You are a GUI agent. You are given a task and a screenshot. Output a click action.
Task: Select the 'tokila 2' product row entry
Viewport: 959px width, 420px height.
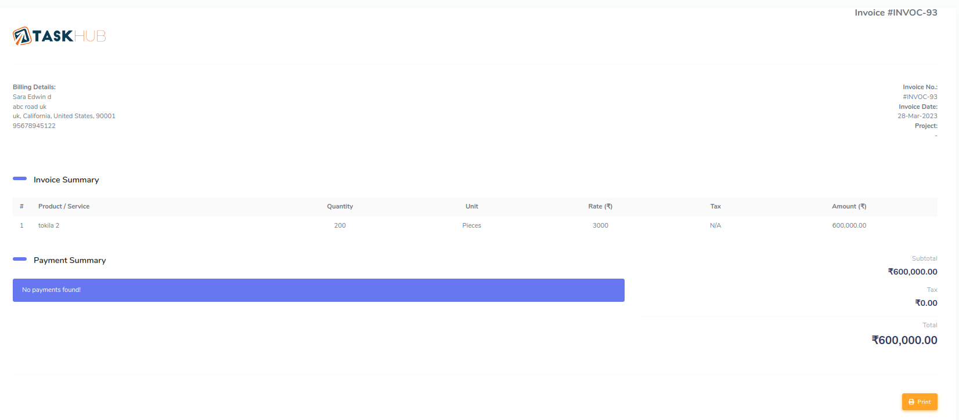pos(49,226)
